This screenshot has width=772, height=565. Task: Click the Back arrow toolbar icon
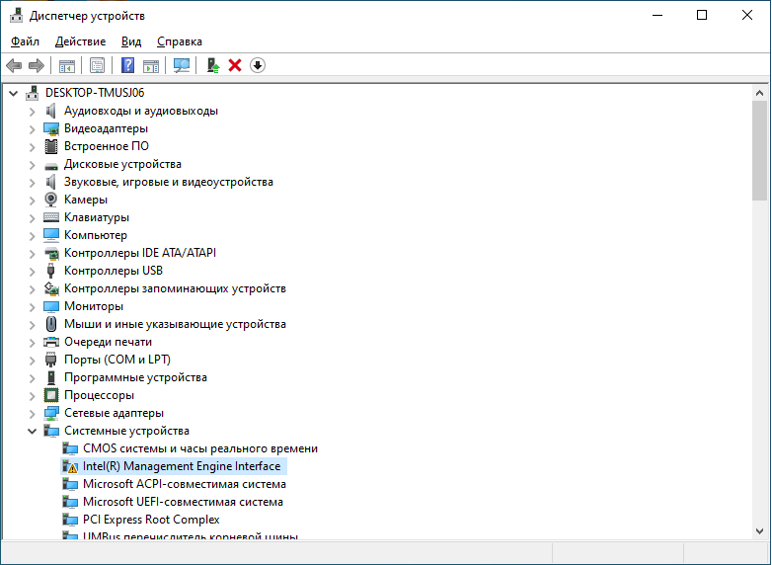14,65
